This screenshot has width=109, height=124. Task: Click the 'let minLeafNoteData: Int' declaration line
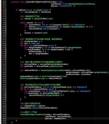coord(53,87)
